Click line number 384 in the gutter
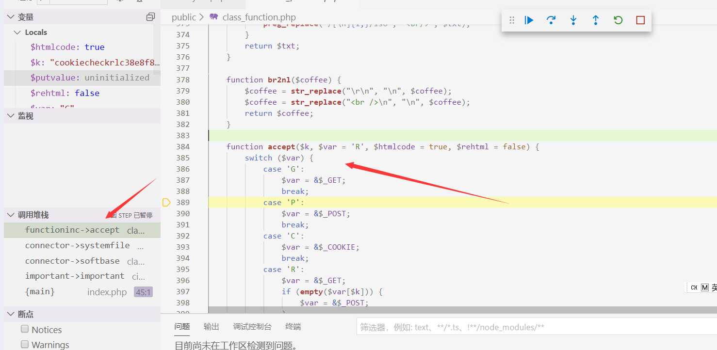Screen dimensions: 717x350 (x=183, y=146)
